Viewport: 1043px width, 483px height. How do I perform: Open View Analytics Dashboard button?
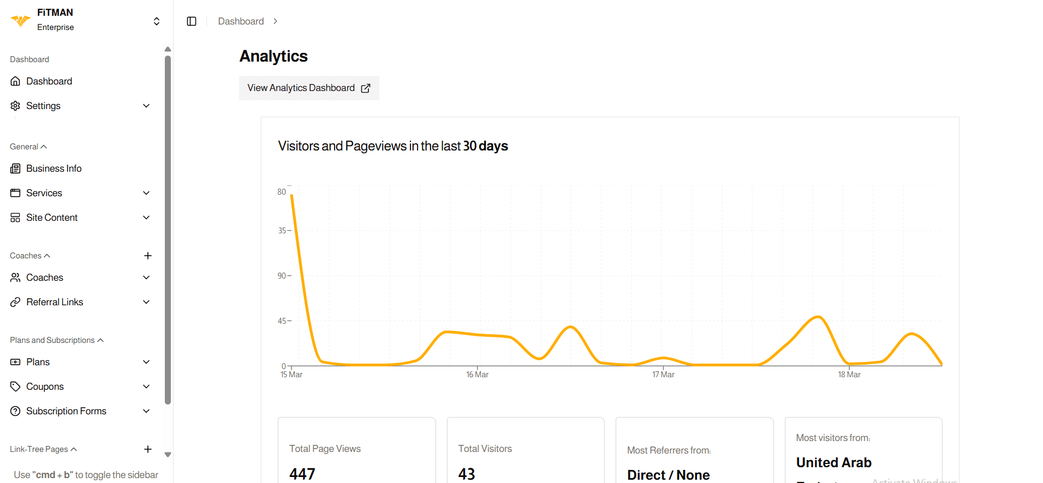coord(309,88)
